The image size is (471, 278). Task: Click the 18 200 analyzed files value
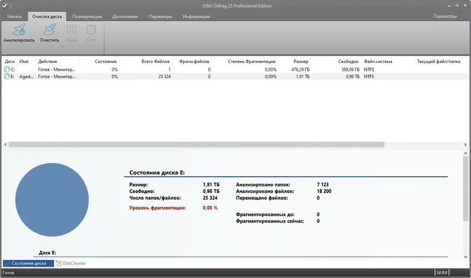coord(324,191)
